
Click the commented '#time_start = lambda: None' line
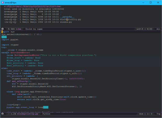[24, 58]
